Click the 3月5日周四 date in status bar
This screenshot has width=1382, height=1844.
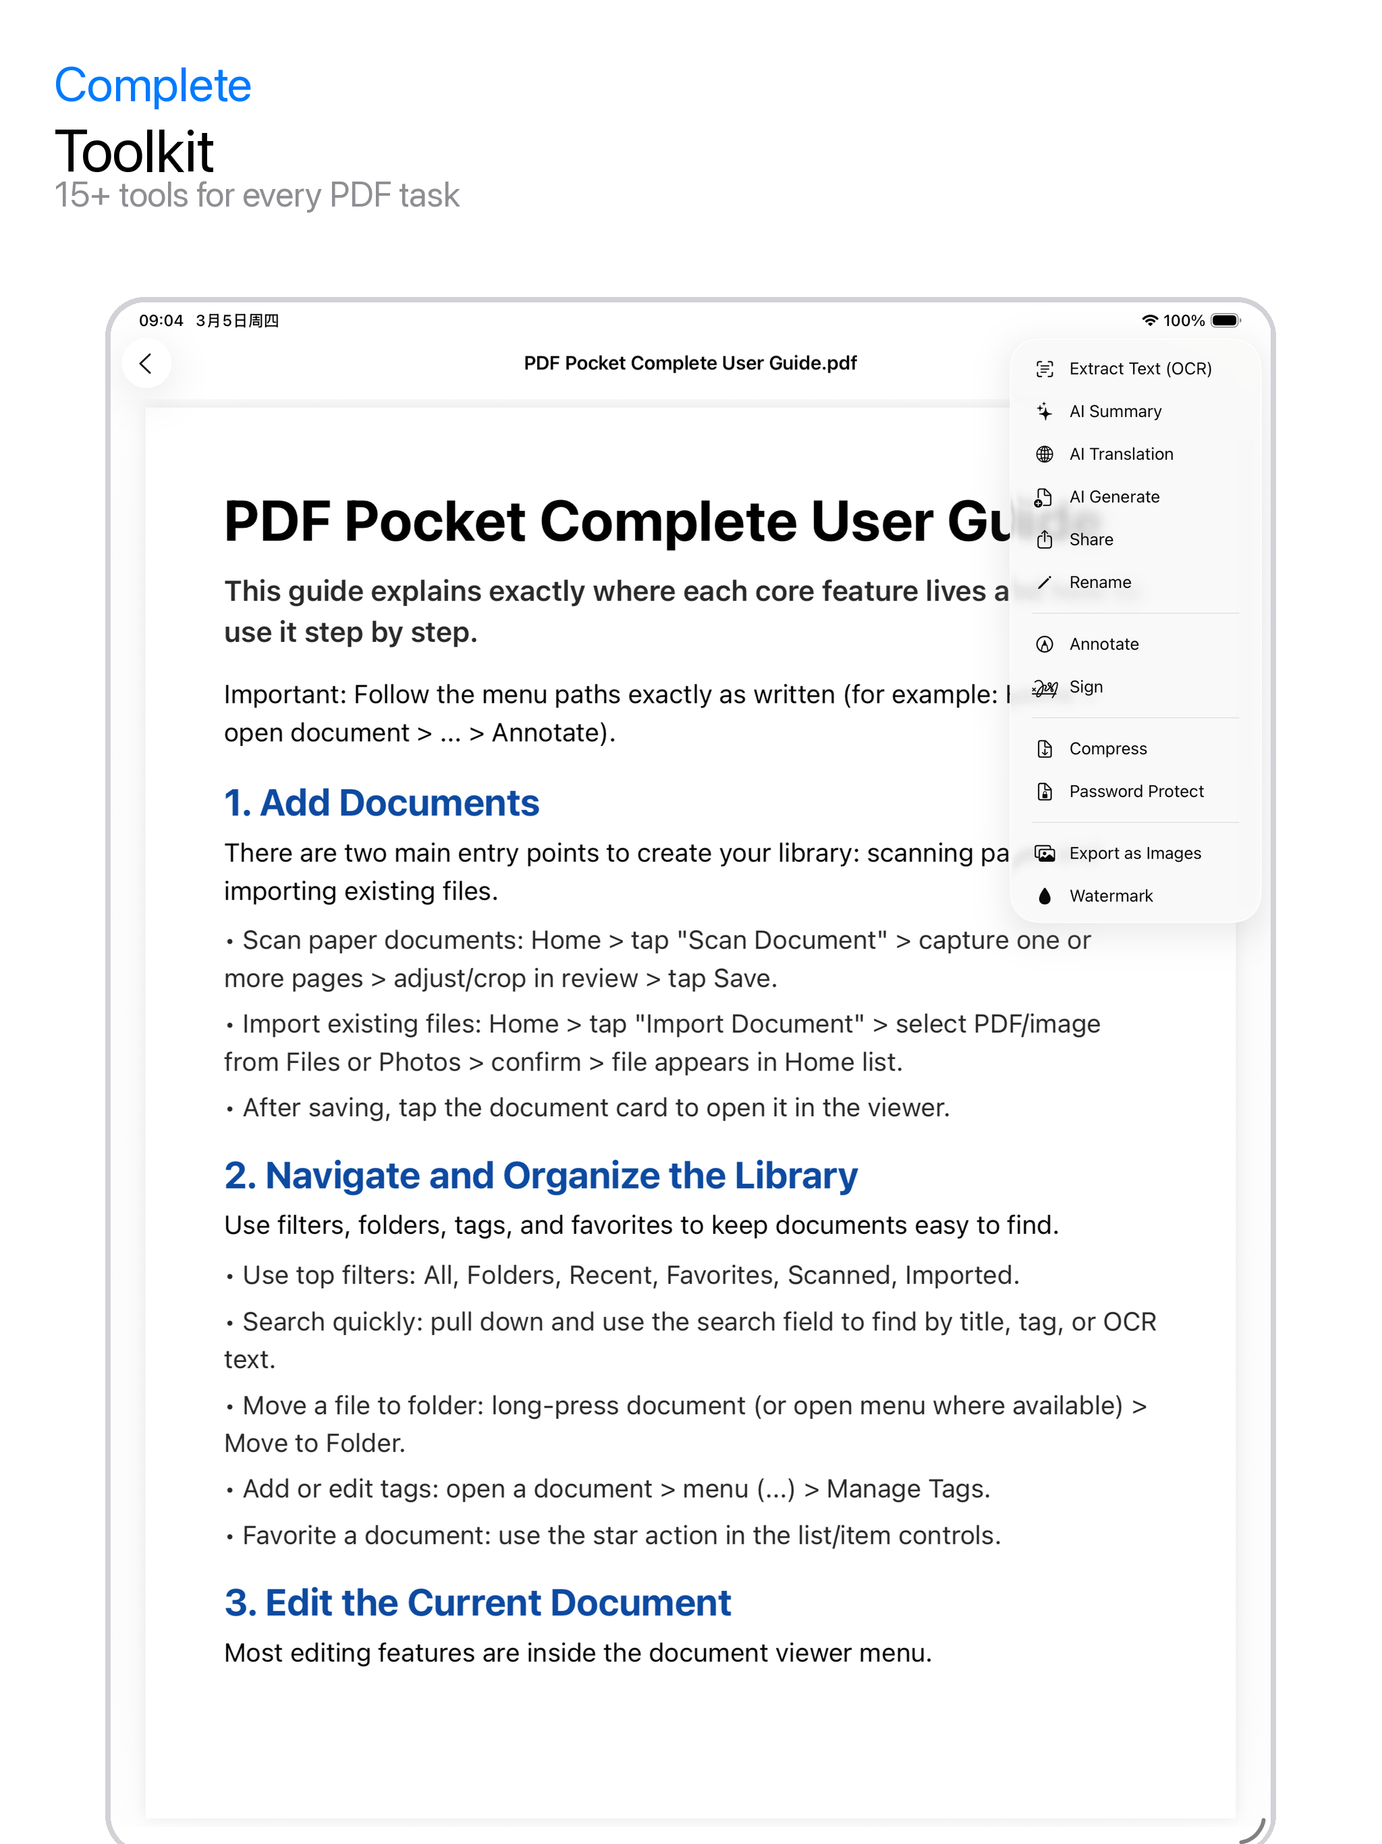238,321
